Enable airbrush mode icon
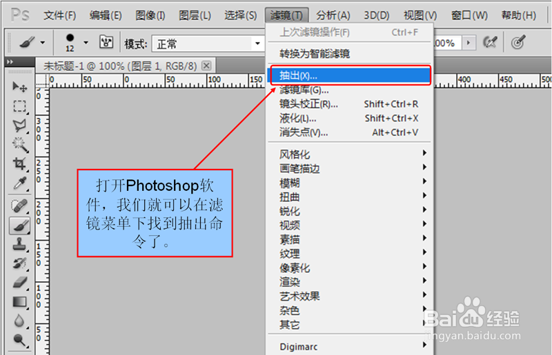This screenshot has width=552, height=355. (x=490, y=43)
